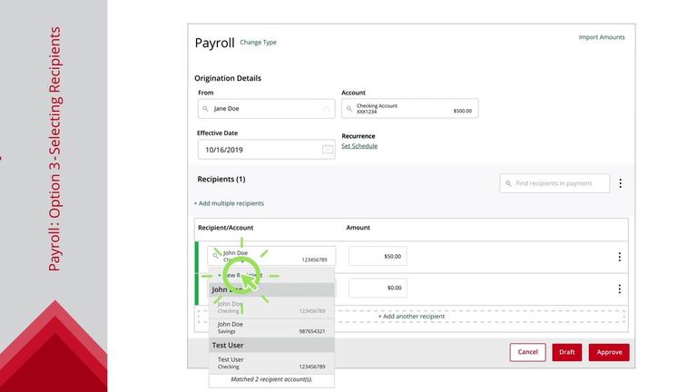Click the Test User group header
The height and width of the screenshot is (392, 697).
271,345
